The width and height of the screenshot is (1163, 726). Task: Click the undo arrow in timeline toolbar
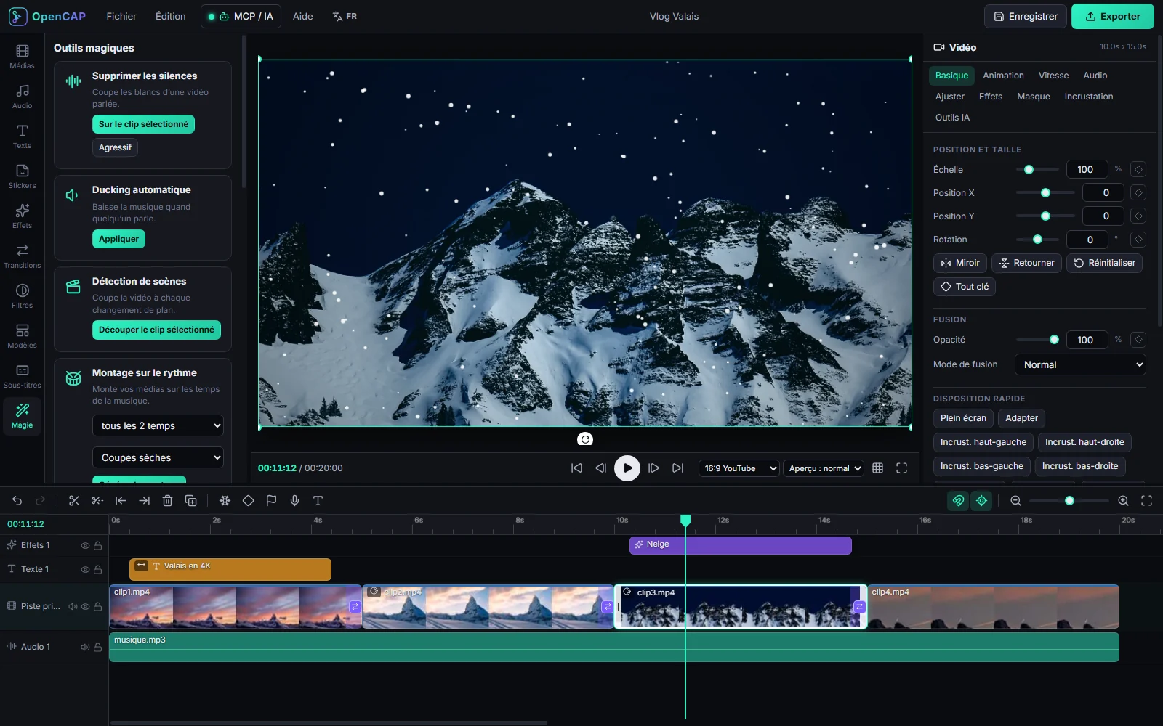click(x=17, y=501)
